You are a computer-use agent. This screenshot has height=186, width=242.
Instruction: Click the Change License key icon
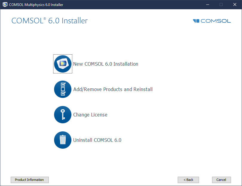63,115
